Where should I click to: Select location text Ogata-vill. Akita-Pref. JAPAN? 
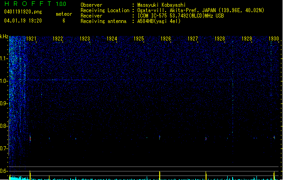[176, 10]
